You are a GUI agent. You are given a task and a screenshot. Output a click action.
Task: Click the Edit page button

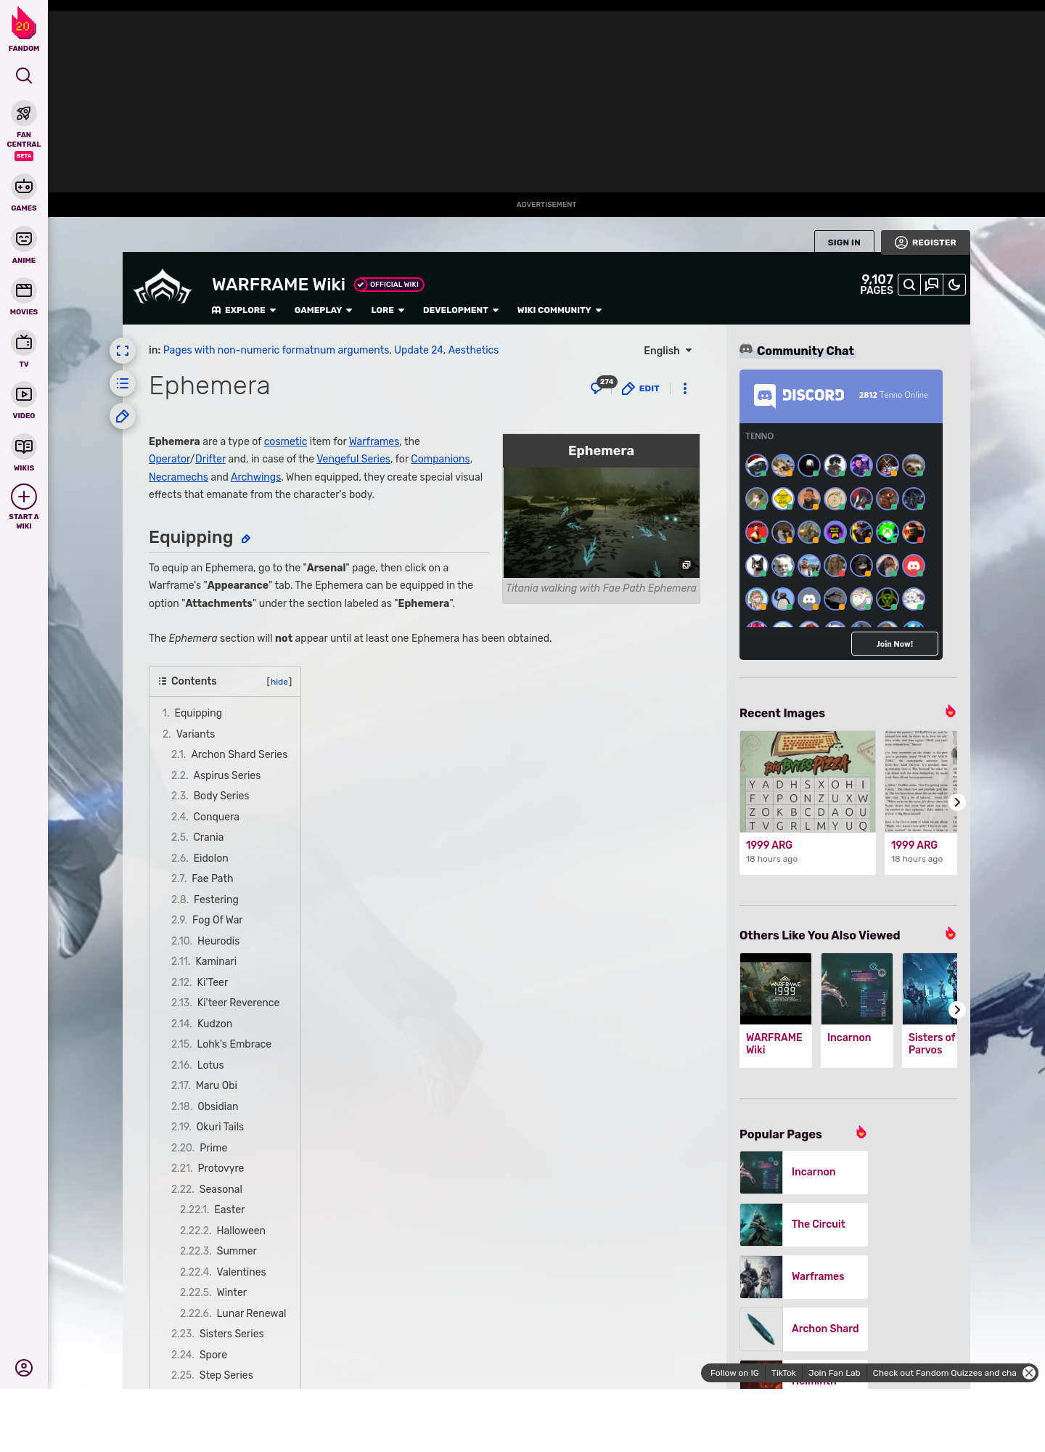pos(641,388)
